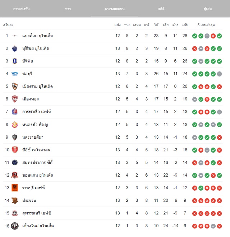Click the แต้ม points column header
Viewport: 230px width, 237px height.
[185, 25]
